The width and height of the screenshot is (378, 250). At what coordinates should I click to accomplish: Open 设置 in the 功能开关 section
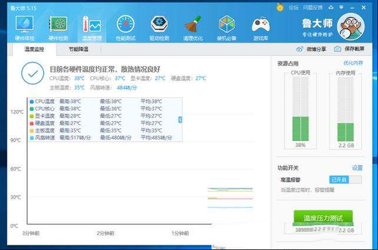click(357, 167)
